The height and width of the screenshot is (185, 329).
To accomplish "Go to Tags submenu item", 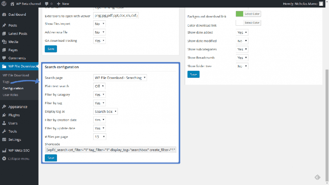I will pos(6,82).
